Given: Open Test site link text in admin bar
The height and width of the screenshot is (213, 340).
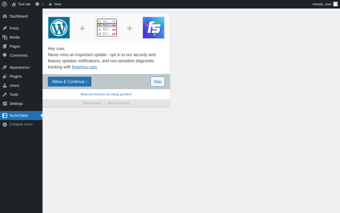Looking at the screenshot, I should tap(24, 4).
